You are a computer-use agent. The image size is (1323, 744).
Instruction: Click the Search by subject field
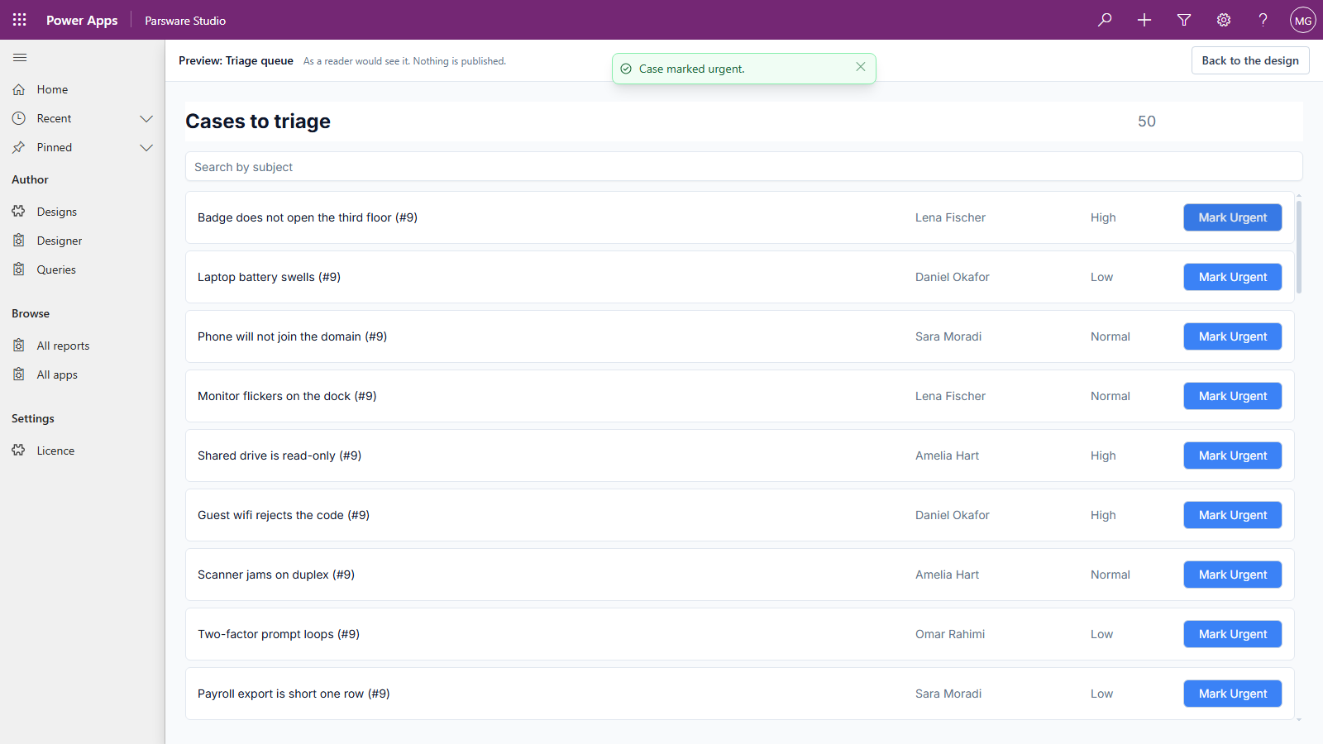[744, 166]
